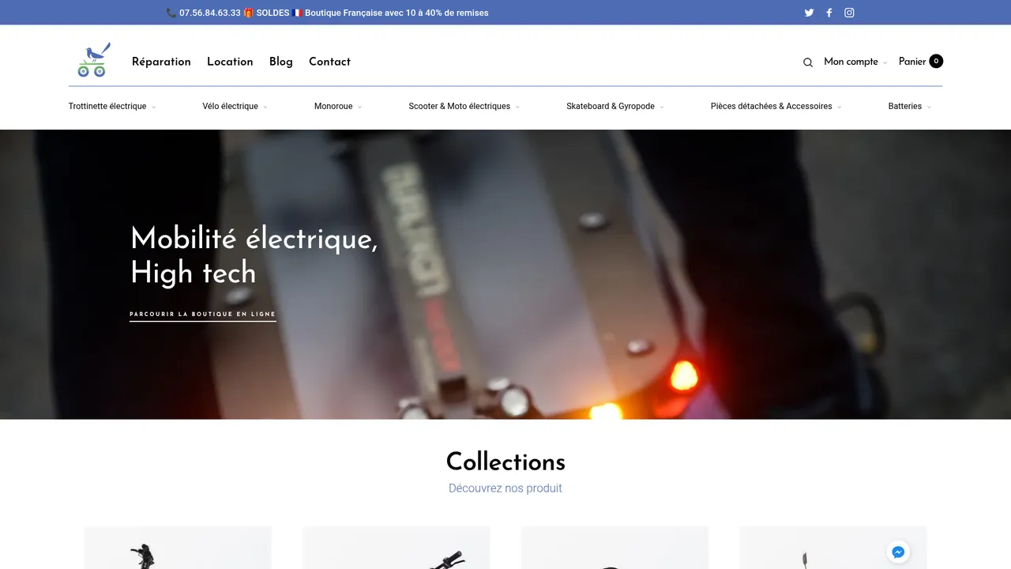1011x569 pixels.
Task: Open the Twitter profile icon
Action: pos(809,13)
